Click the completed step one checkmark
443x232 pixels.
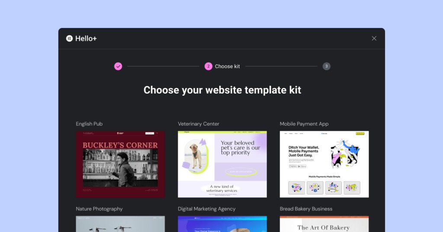click(118, 66)
